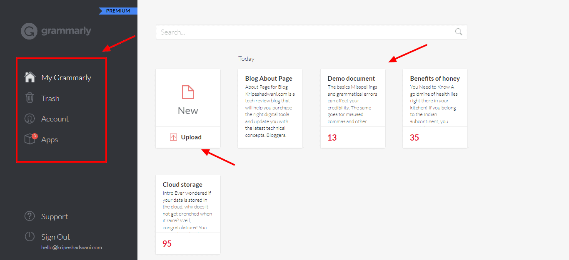Open the Apps box icon with badge
Image resolution: width=569 pixels, height=260 pixels.
pos(30,139)
